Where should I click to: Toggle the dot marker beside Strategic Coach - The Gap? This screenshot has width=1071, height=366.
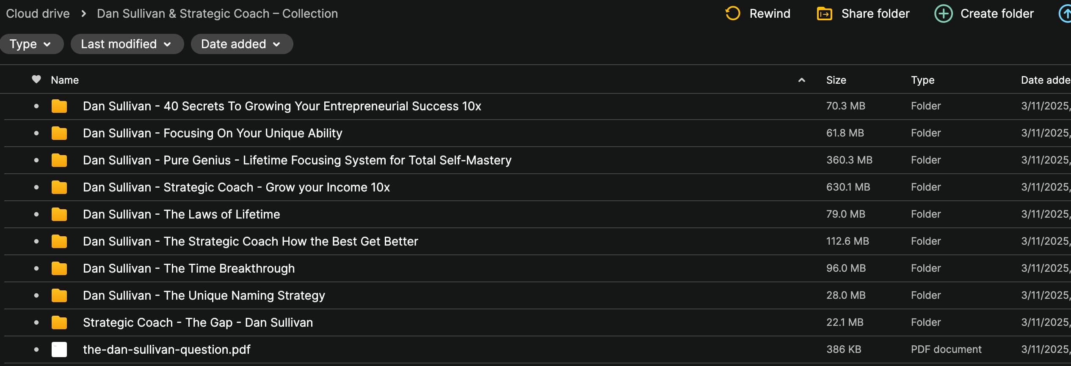36,322
